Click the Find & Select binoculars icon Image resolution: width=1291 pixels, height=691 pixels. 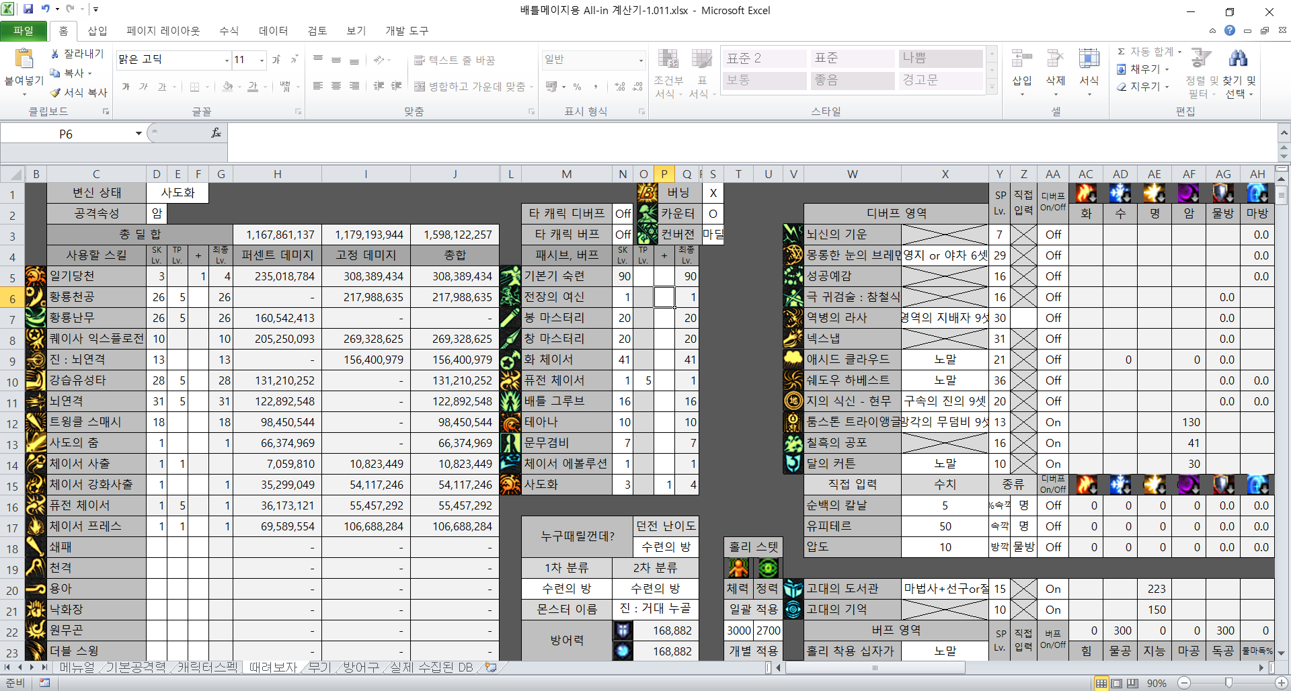(x=1238, y=59)
